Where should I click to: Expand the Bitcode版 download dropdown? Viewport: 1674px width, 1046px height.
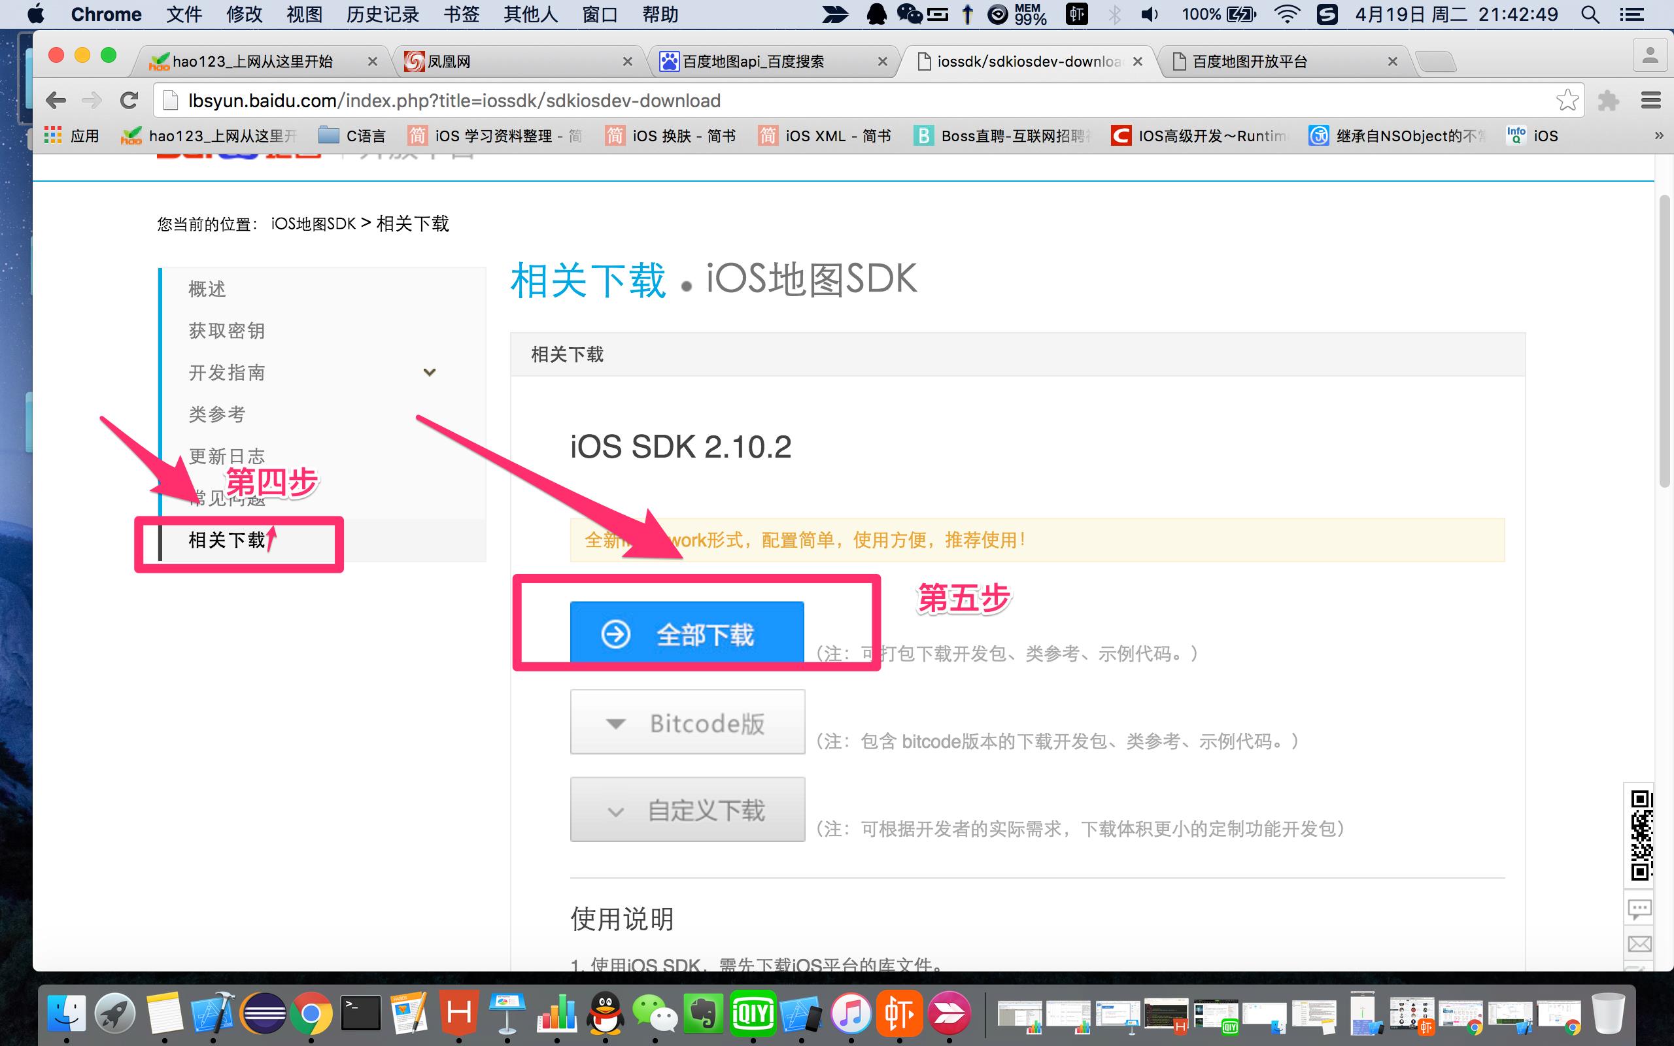(688, 722)
